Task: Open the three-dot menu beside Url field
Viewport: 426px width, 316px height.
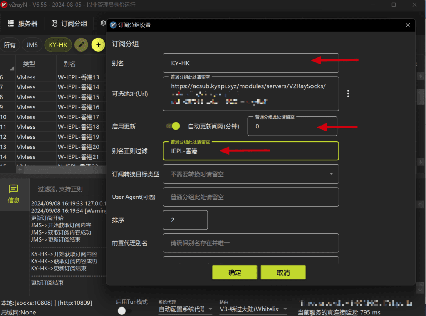Action: click(348, 94)
